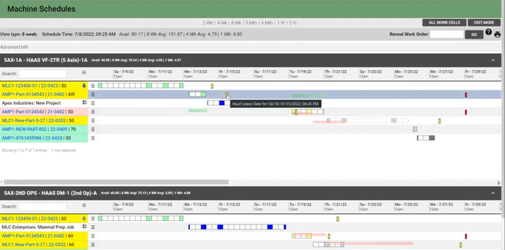Click red due marker on AMP1-Part-0134543 | 40f row
The image size is (505, 250).
point(466,95)
